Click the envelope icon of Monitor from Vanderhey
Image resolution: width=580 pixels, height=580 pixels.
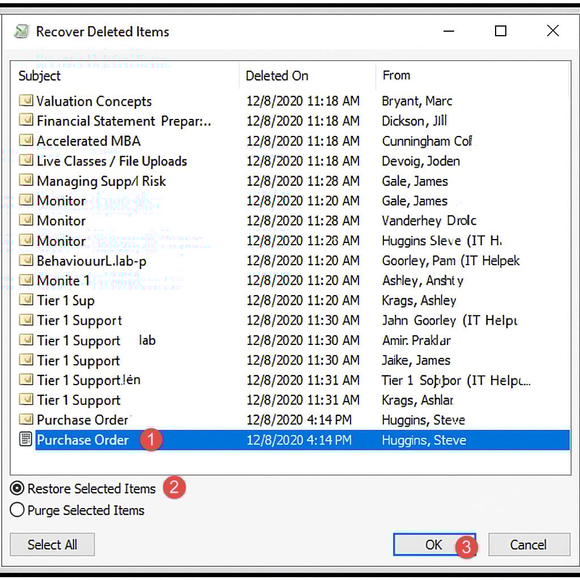26,220
